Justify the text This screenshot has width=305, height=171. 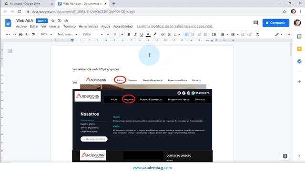[x=205, y=35]
